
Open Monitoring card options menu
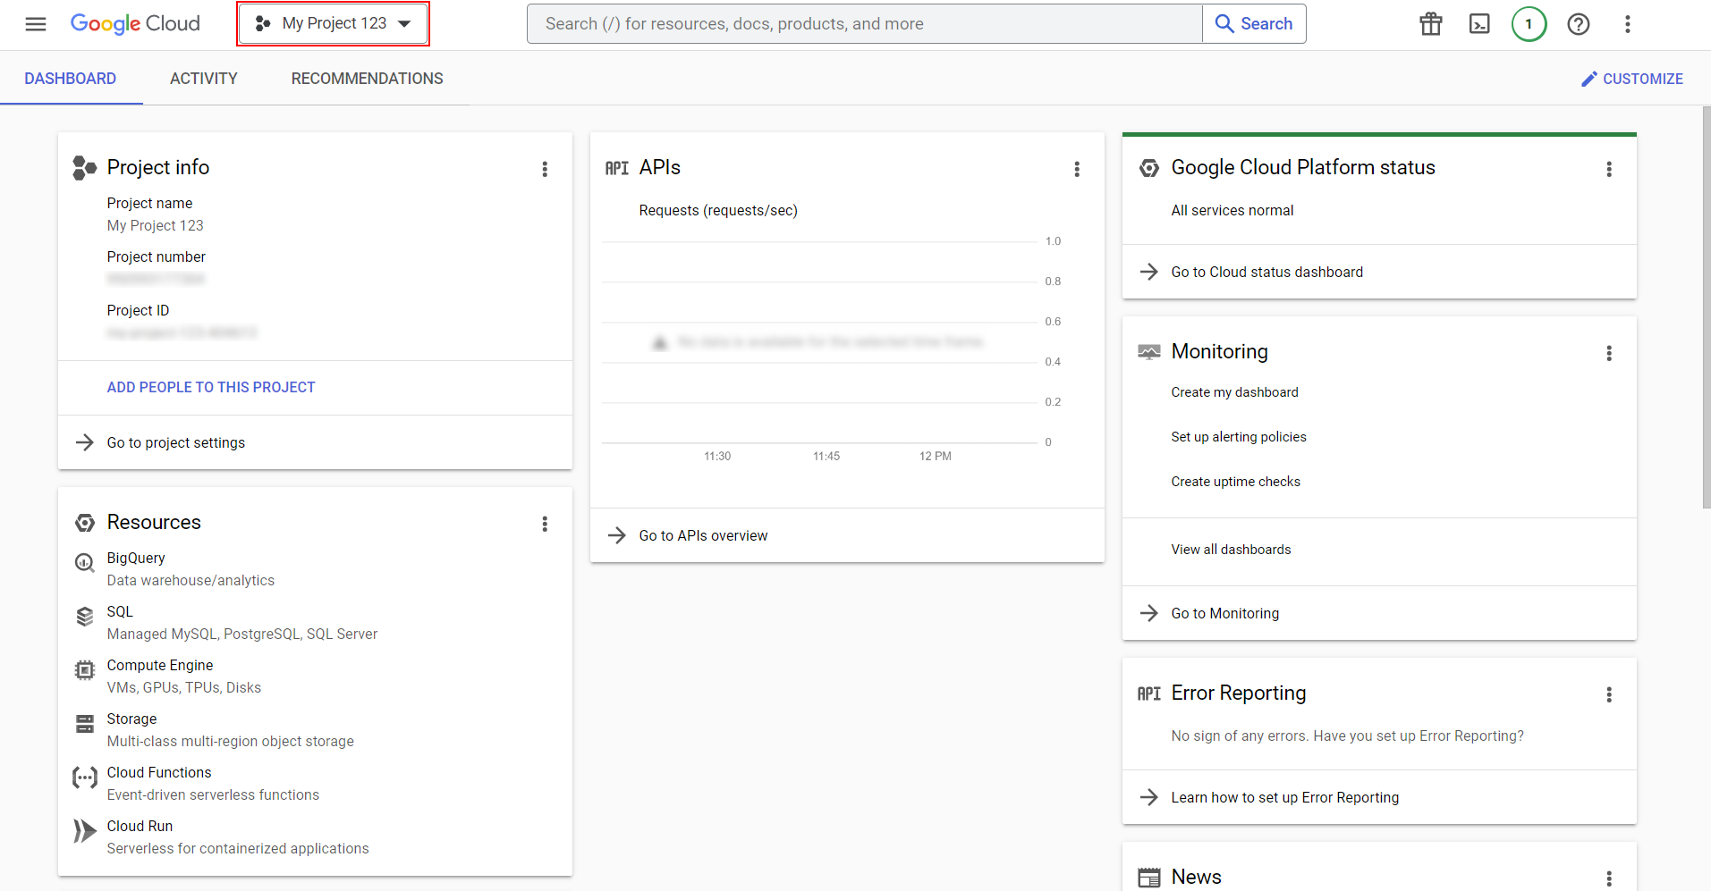point(1609,353)
